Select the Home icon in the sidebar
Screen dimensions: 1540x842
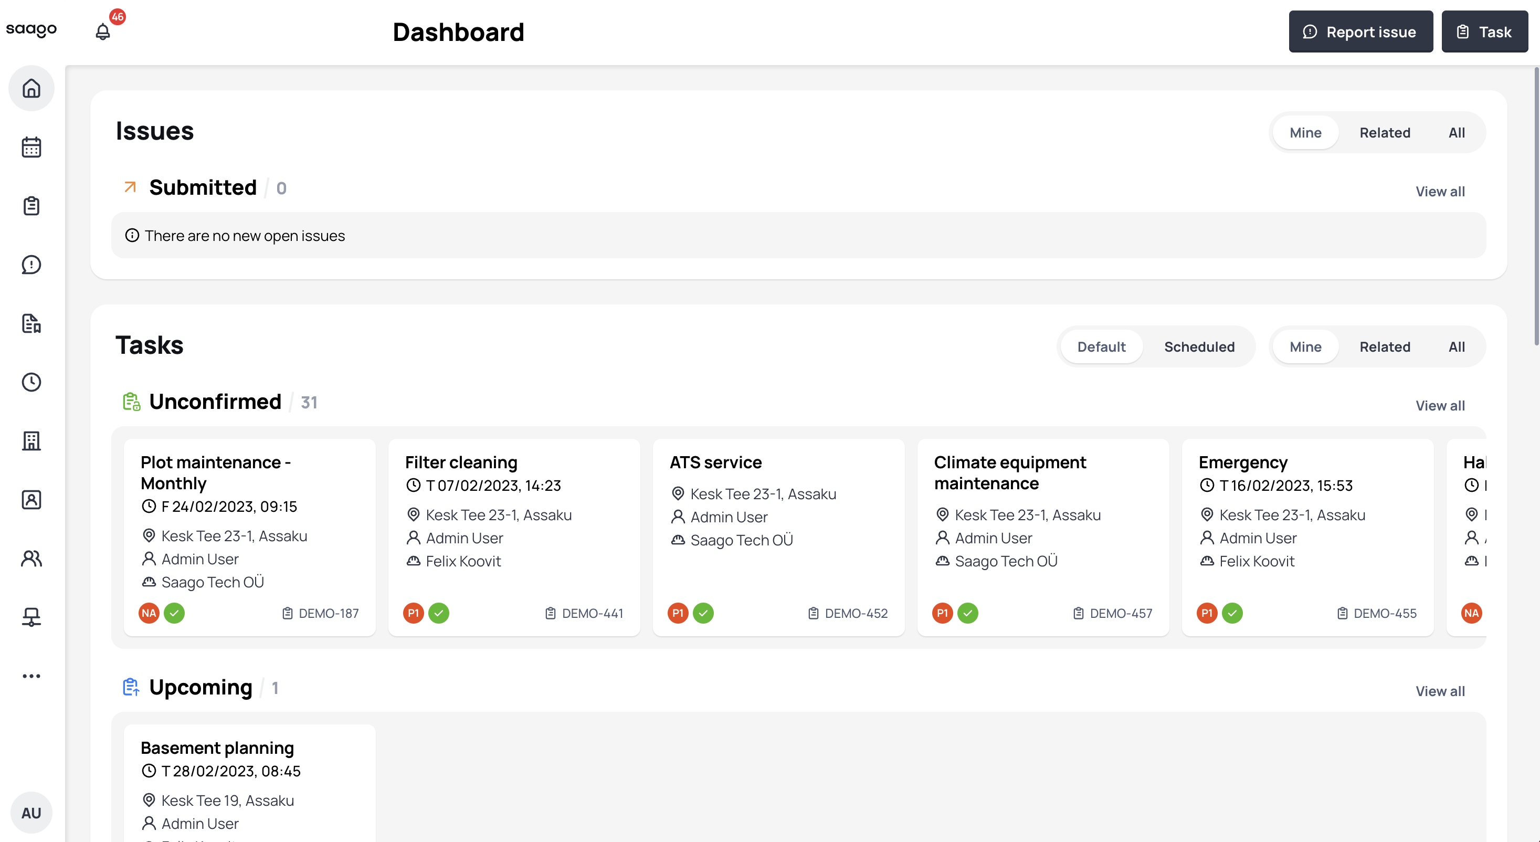tap(31, 88)
